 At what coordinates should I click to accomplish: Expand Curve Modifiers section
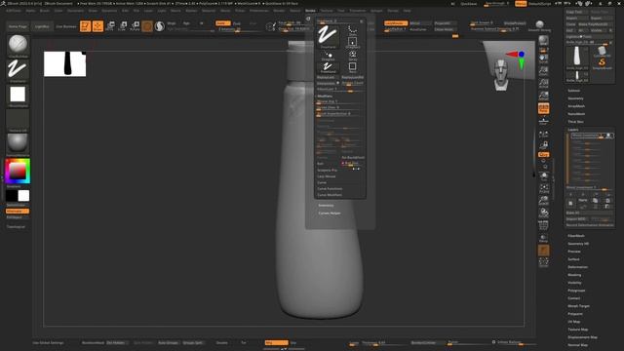(x=330, y=195)
